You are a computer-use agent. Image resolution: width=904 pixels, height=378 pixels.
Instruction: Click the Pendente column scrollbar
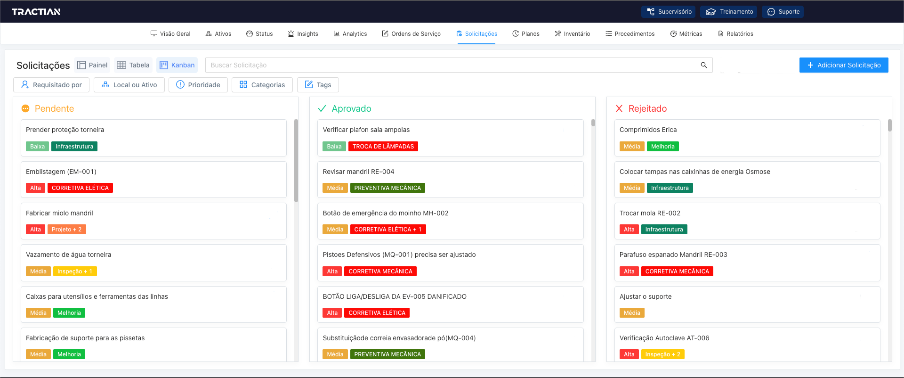[x=296, y=160]
